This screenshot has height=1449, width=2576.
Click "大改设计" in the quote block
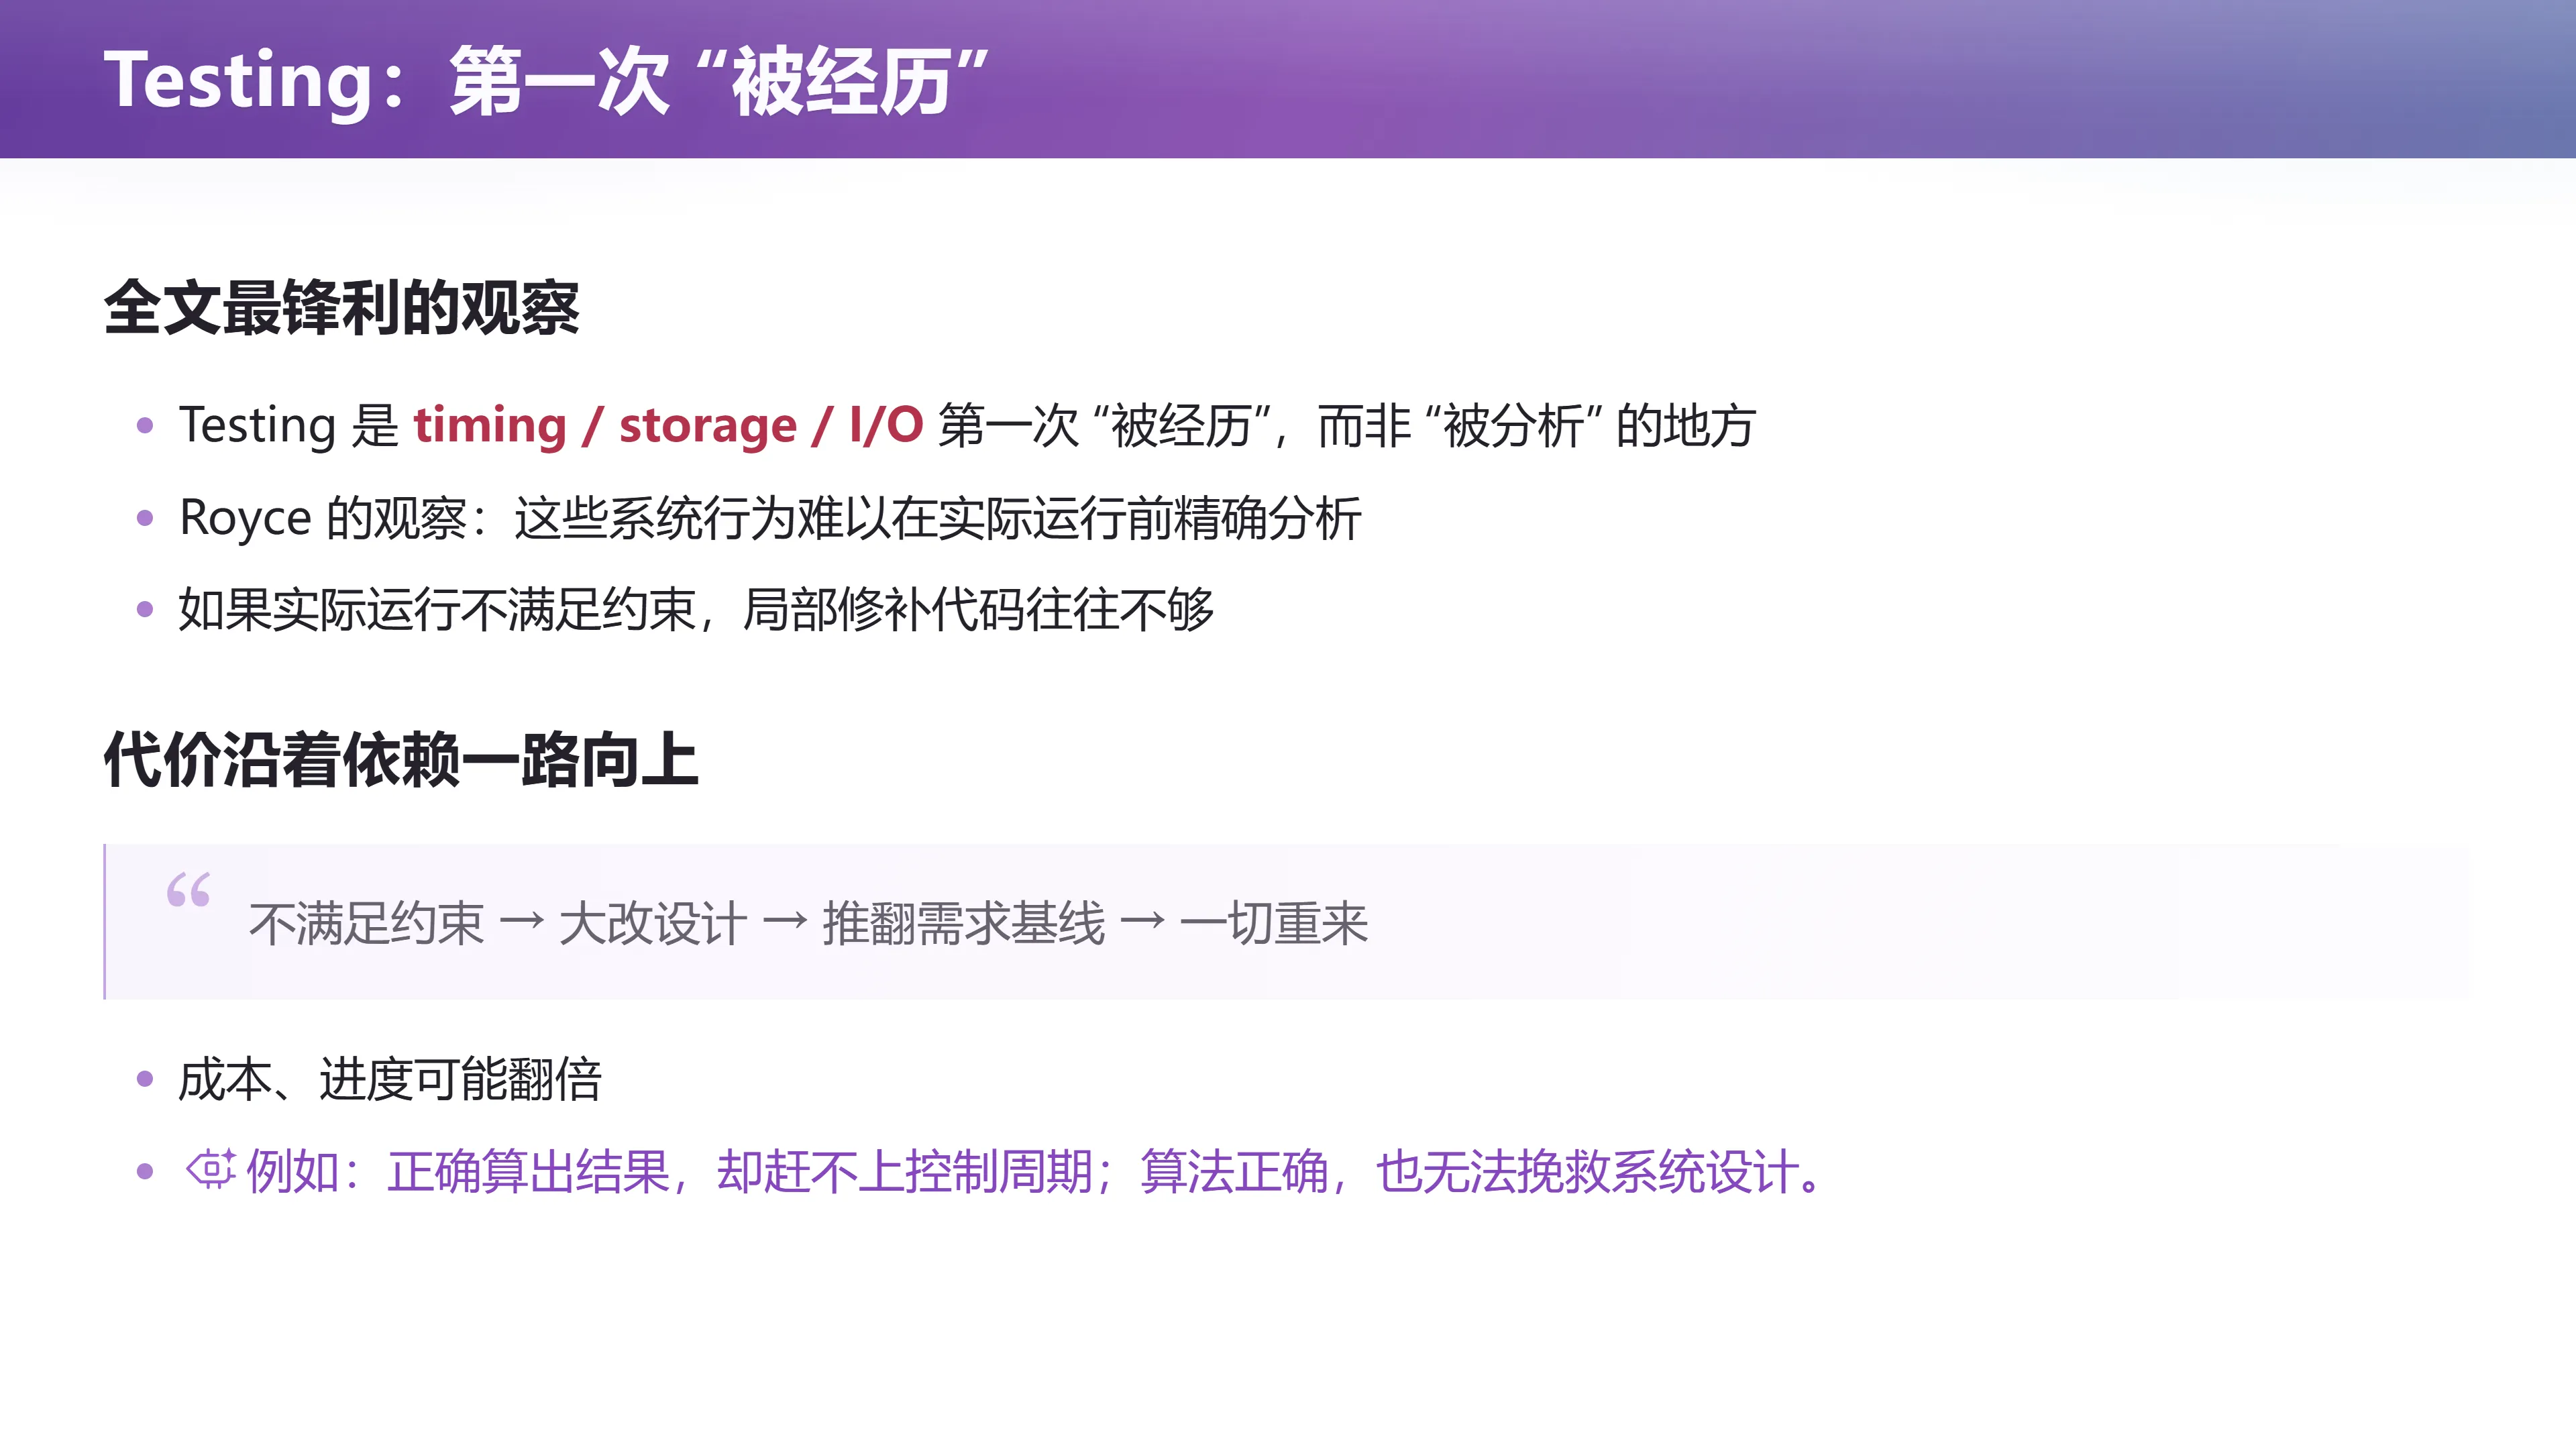tap(653, 923)
